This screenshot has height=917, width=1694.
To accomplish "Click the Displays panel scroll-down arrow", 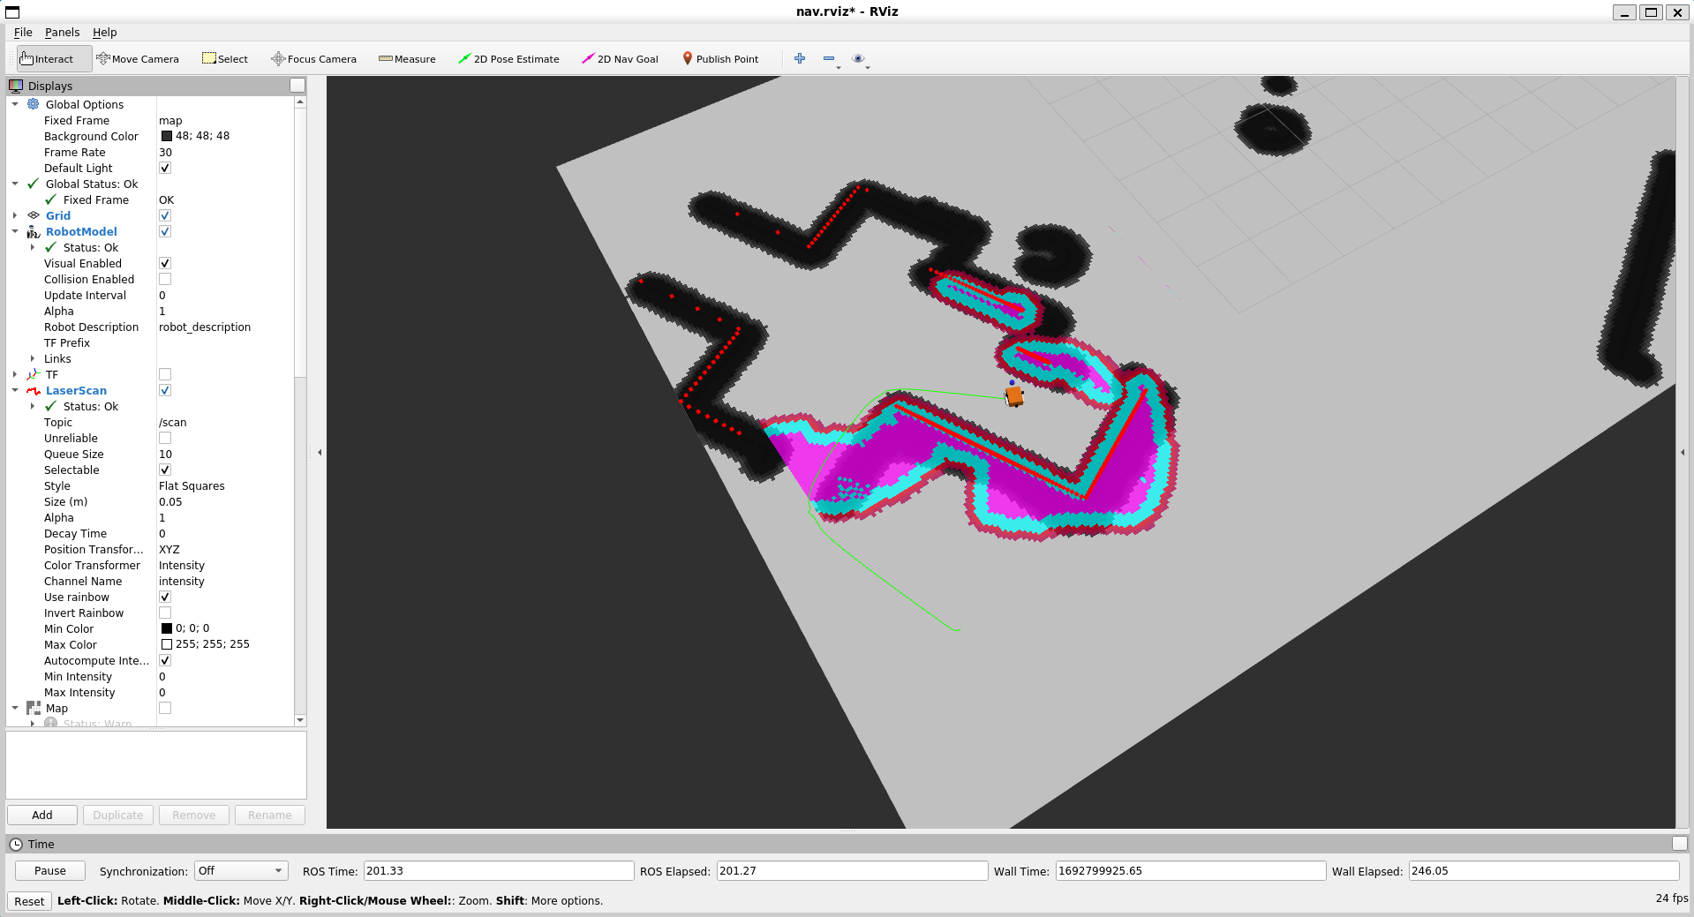I will coord(300,720).
